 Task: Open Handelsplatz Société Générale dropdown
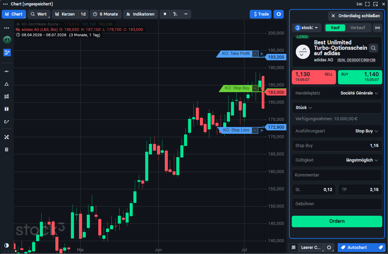pos(337,93)
